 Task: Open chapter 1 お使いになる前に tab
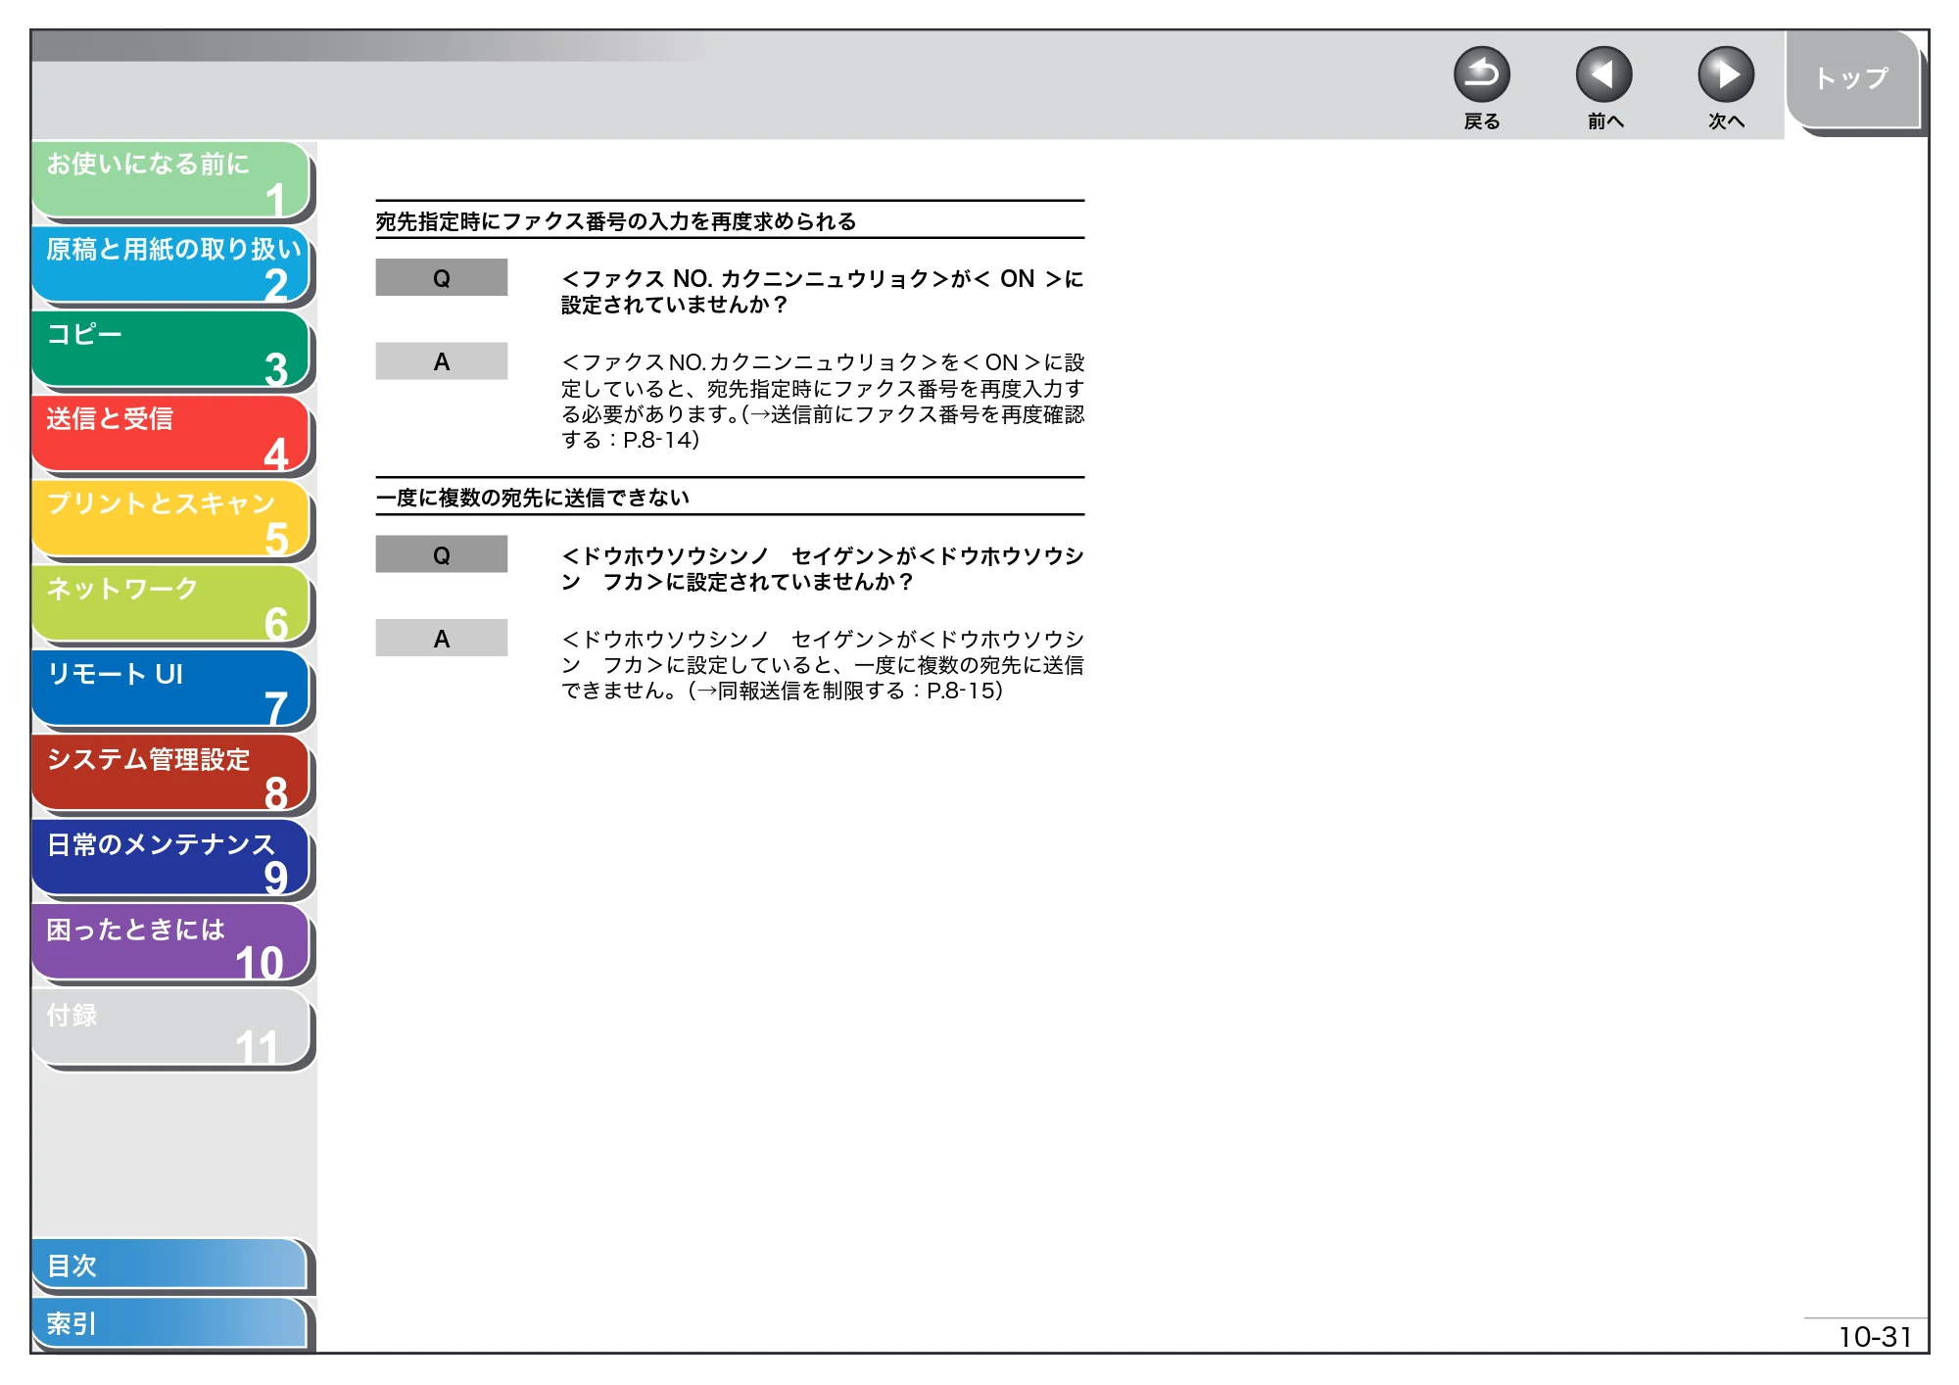tap(171, 179)
